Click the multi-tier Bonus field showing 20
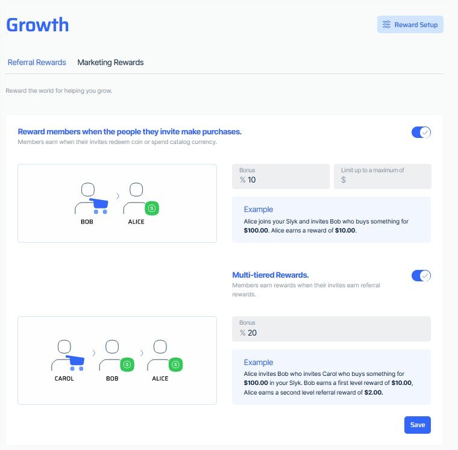The width and height of the screenshot is (458, 450). click(x=331, y=329)
